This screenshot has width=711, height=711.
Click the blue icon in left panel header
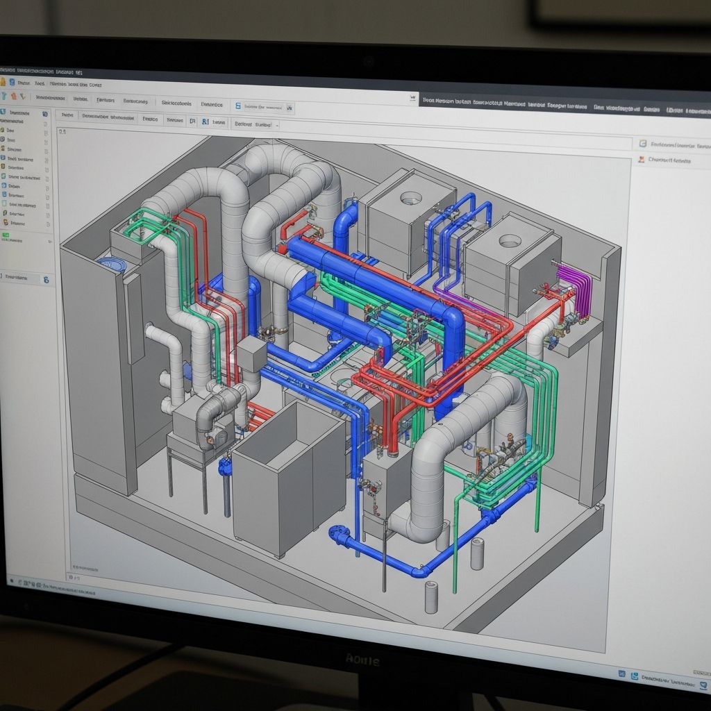point(45,113)
